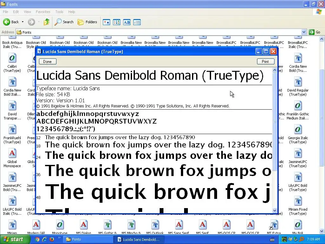Select the Franklin Gothic Medium Italic font
Screen dimensions: 325x244
point(298,105)
